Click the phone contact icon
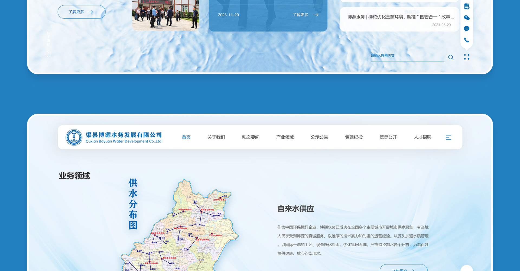 pyautogui.click(x=467, y=40)
